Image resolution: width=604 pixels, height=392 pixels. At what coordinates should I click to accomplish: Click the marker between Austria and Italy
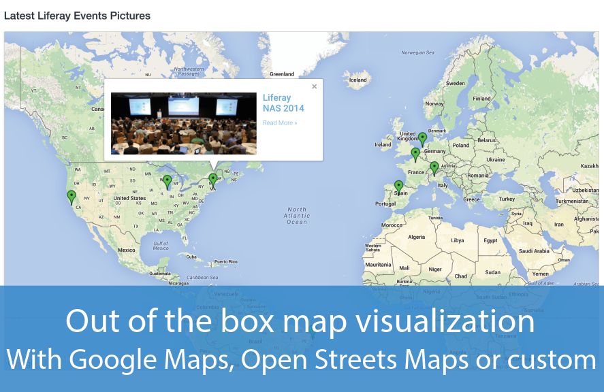434,167
